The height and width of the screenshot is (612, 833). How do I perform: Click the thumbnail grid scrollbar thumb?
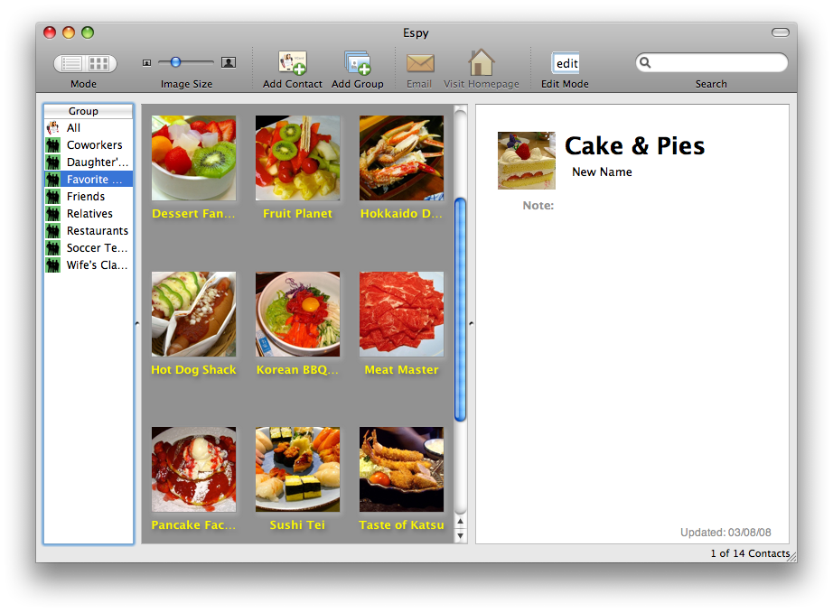(460, 310)
